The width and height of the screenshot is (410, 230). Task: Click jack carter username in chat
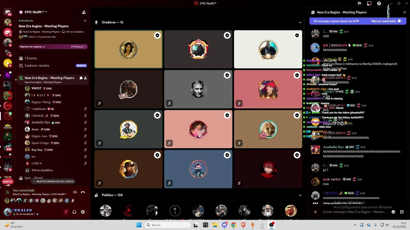[x=332, y=179]
